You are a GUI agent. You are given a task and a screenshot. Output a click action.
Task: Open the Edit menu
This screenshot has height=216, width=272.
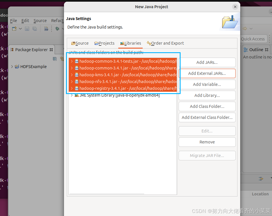pyautogui.click(x=25, y=21)
